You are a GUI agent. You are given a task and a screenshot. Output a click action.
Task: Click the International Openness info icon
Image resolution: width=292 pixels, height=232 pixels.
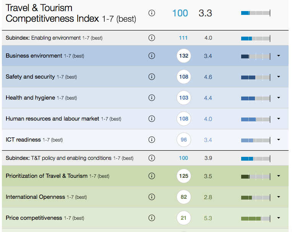[x=151, y=197]
